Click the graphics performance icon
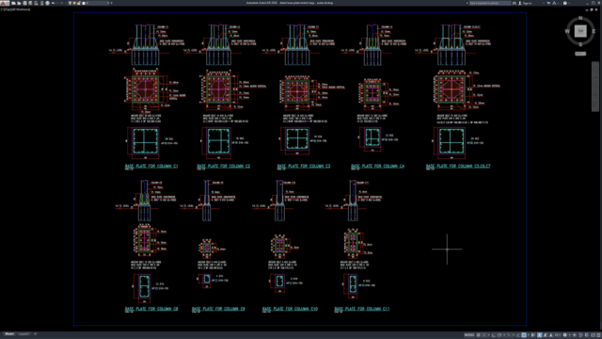 [x=587, y=335]
